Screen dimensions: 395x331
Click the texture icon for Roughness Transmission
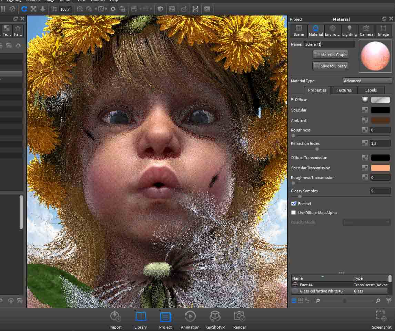pos(365,177)
